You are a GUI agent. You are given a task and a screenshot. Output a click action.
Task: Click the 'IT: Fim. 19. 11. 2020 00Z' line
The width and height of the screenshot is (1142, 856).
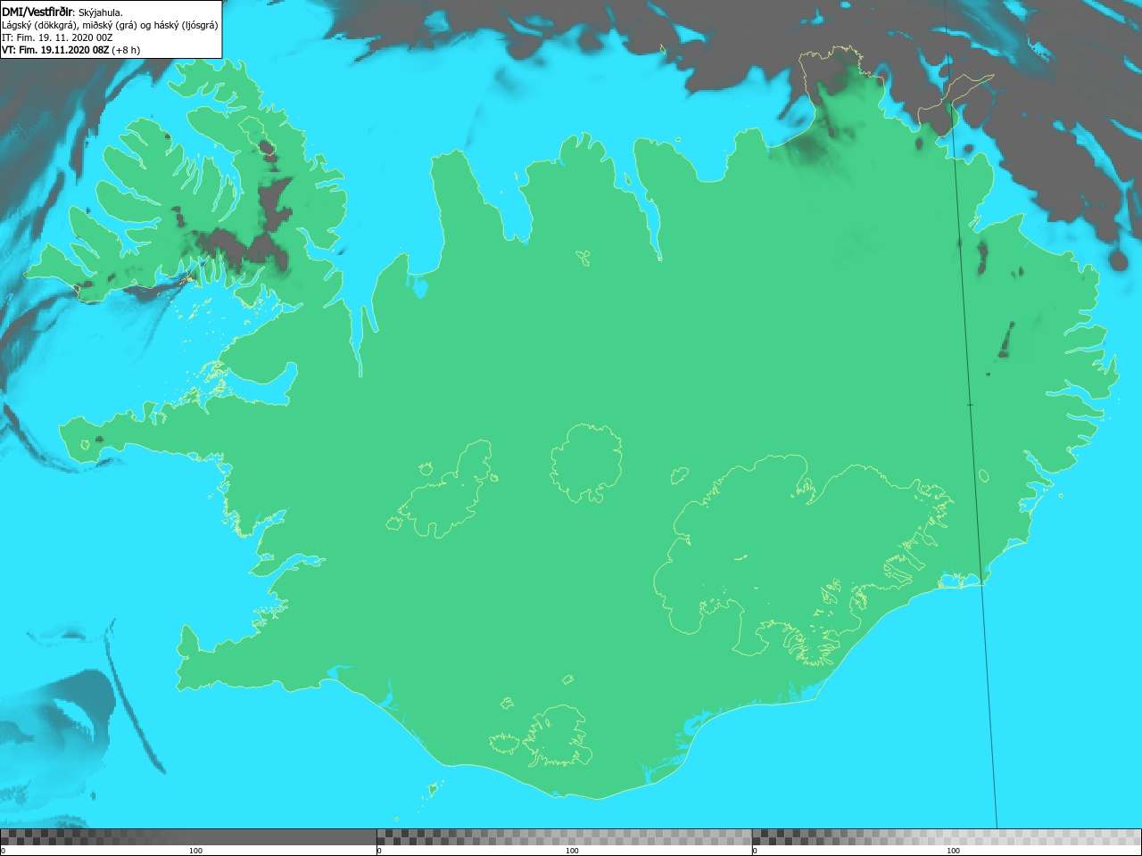pyautogui.click(x=57, y=37)
